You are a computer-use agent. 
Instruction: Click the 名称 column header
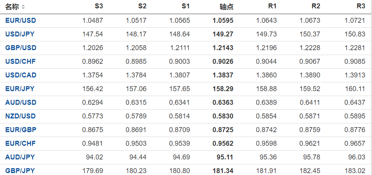pyautogui.click(x=12, y=7)
